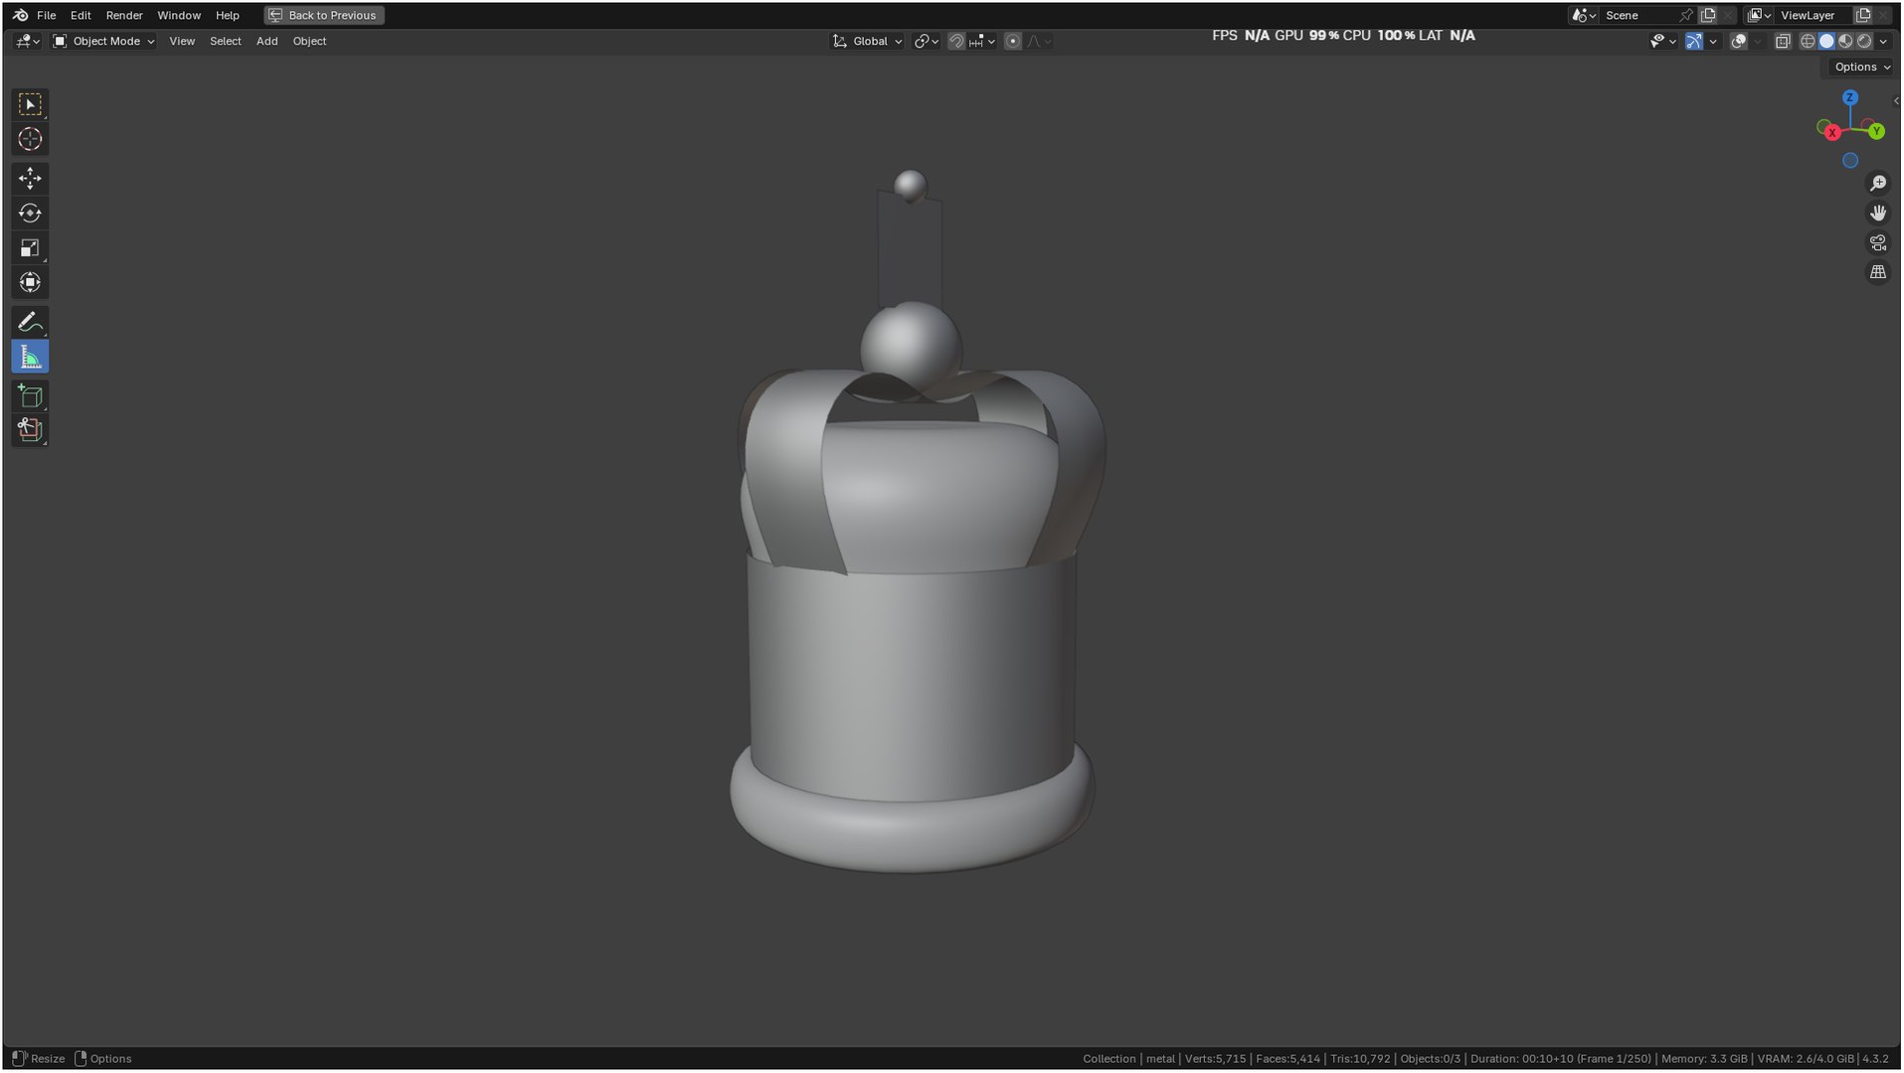
Task: Open the Render menu
Action: [124, 15]
